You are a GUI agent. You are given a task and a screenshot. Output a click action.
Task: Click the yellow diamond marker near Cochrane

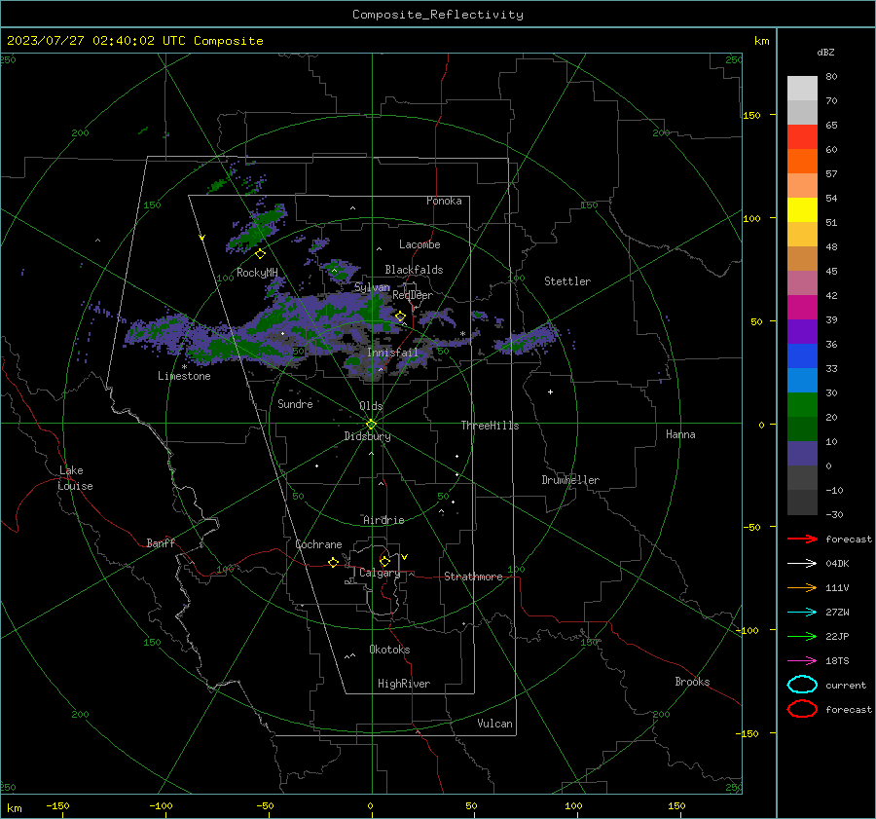coord(333,562)
